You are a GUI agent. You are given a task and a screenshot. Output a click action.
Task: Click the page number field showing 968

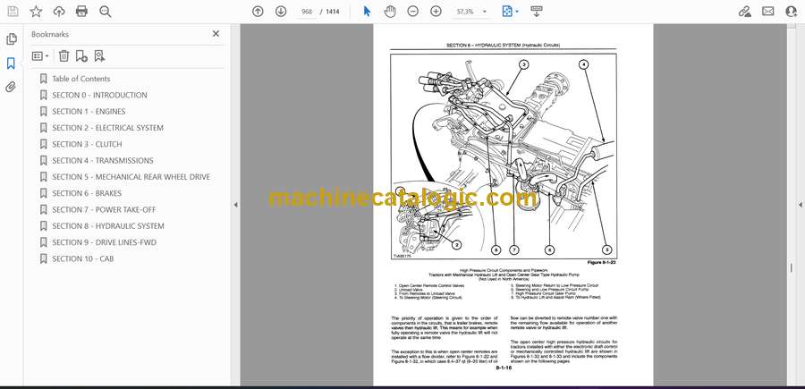307,12
